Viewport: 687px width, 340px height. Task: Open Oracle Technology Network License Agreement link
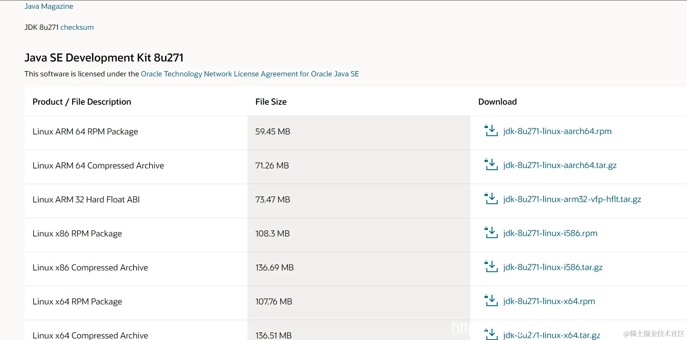coord(250,74)
